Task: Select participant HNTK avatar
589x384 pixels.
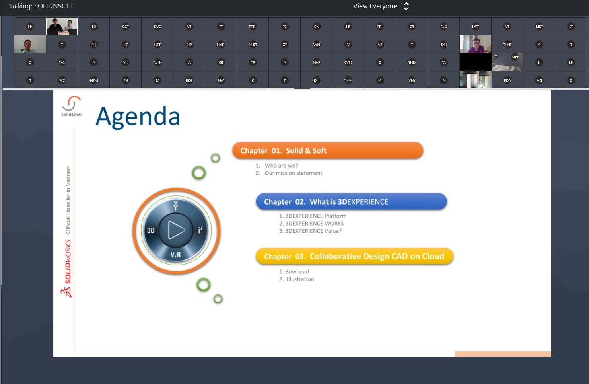Action: click(221, 45)
